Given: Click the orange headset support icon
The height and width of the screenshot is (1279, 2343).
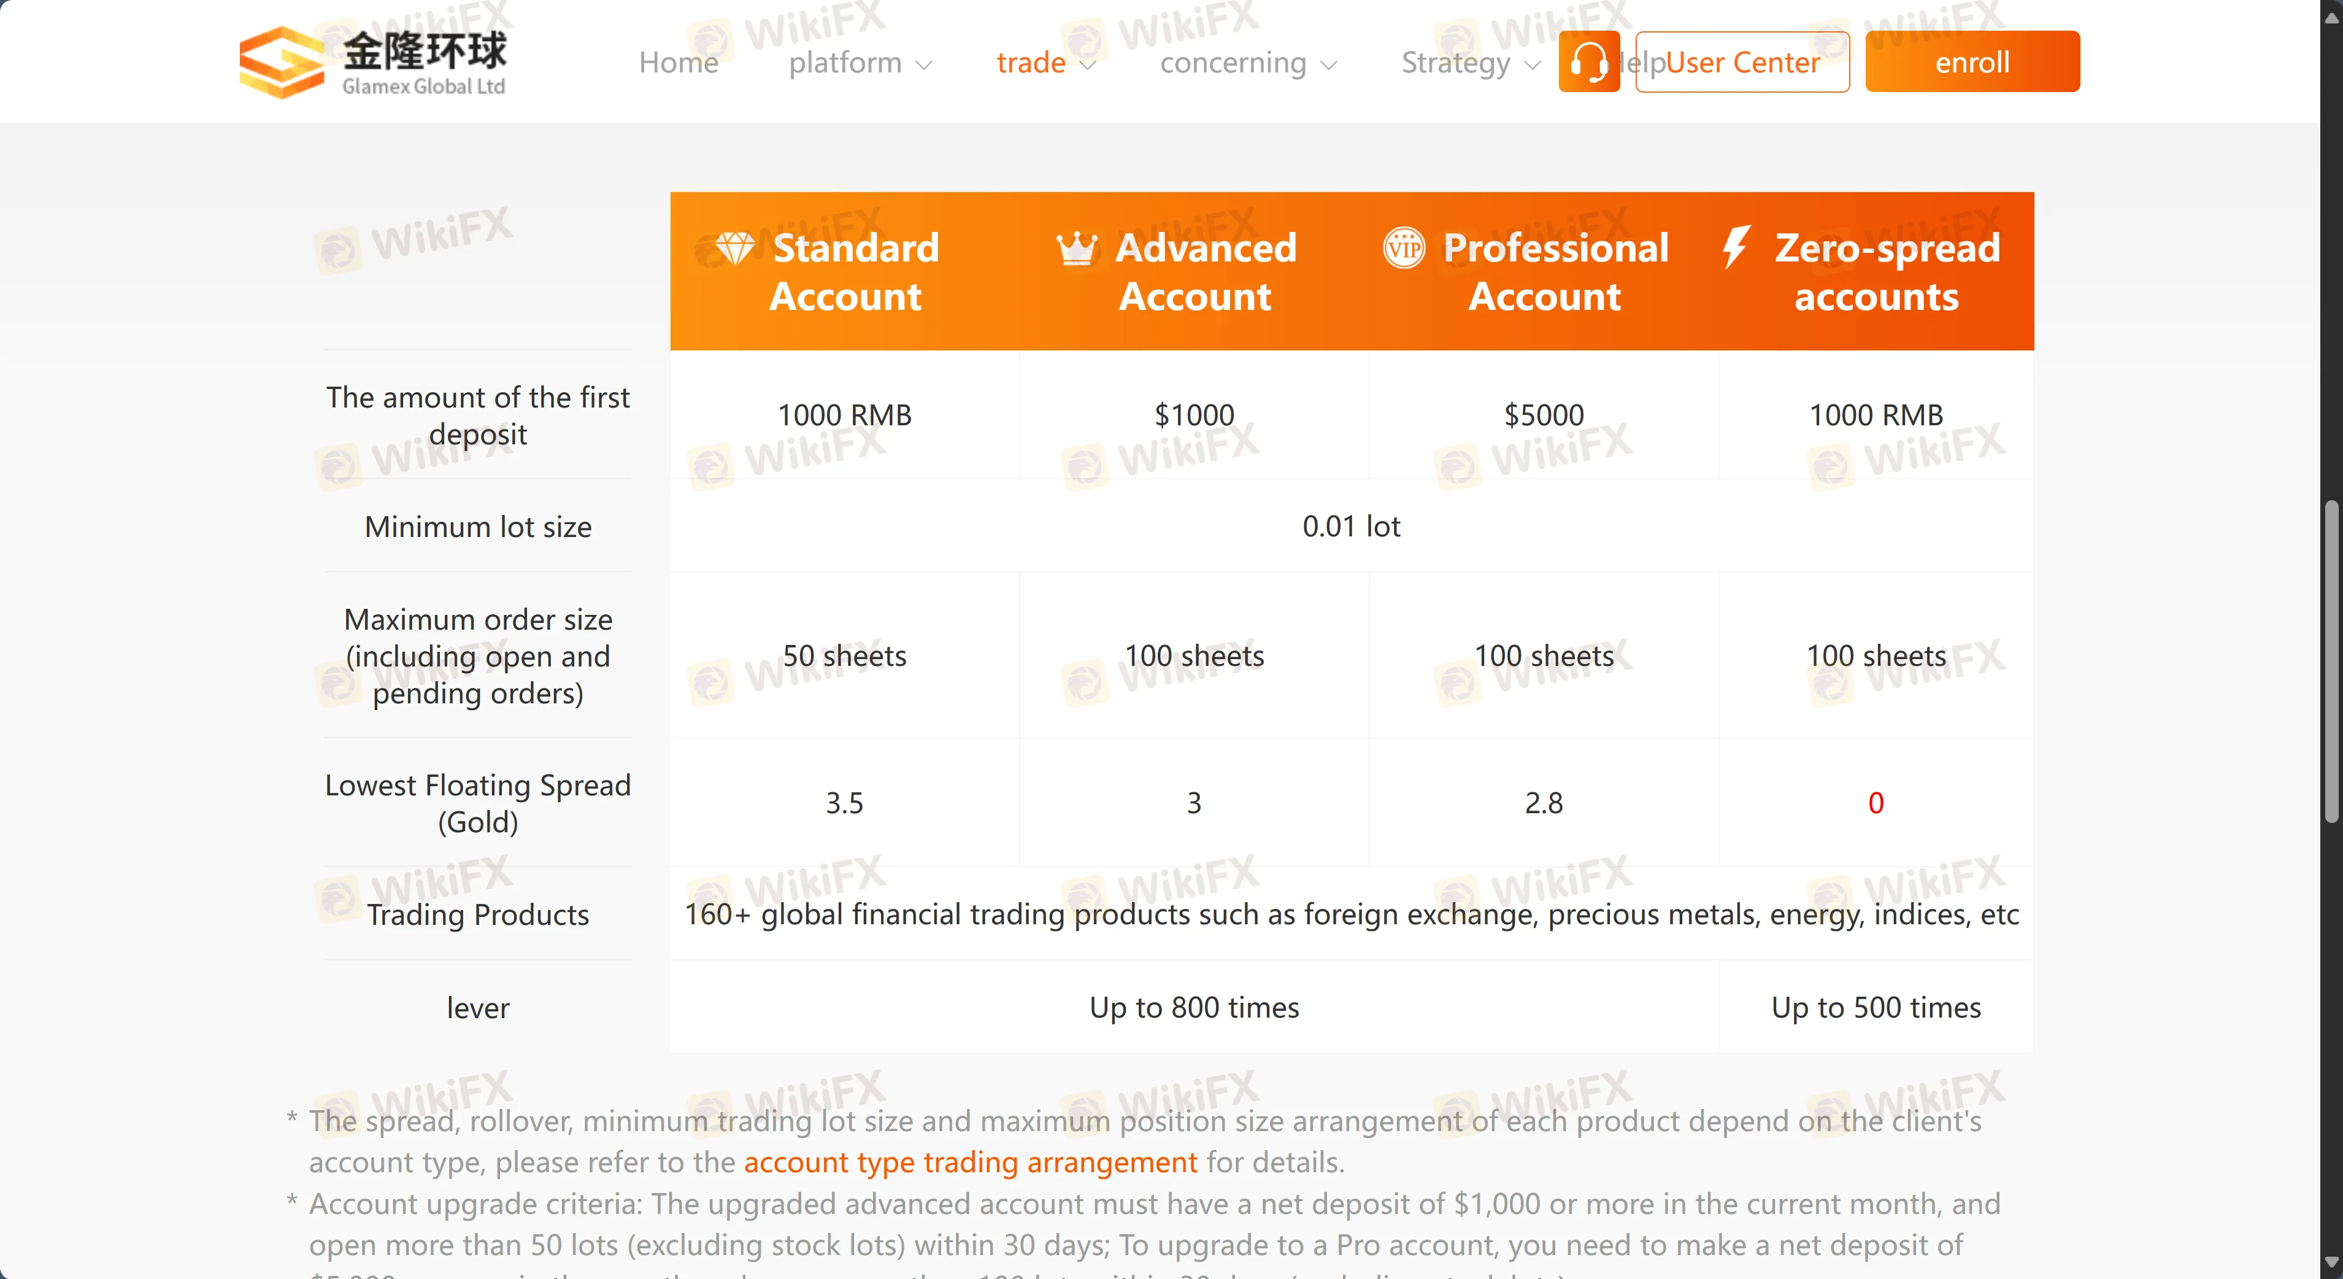Looking at the screenshot, I should (1589, 61).
